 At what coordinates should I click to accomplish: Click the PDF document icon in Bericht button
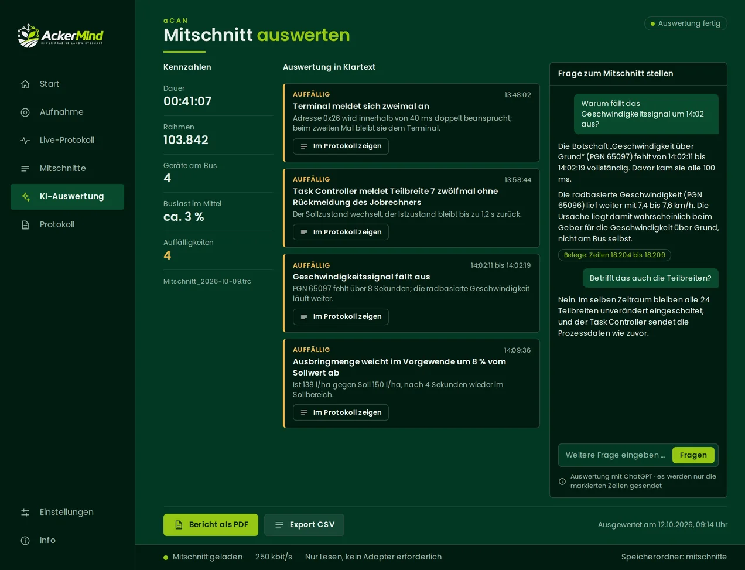coord(179,525)
